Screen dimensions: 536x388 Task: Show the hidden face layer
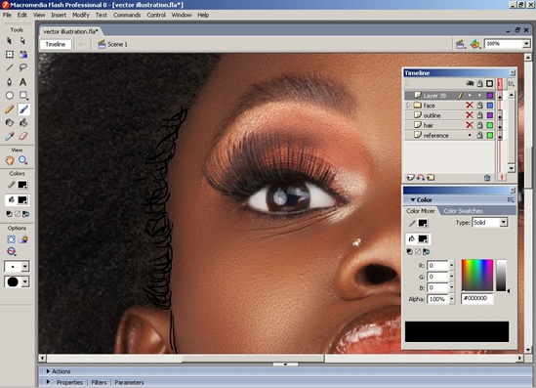tap(470, 106)
